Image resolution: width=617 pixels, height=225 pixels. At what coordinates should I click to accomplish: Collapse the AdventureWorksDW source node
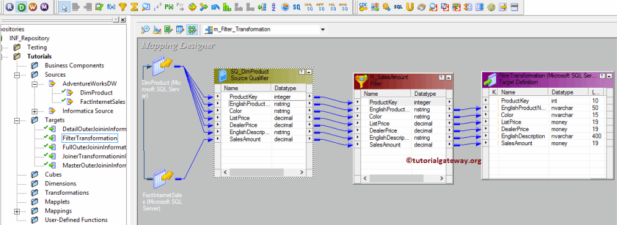(35, 84)
